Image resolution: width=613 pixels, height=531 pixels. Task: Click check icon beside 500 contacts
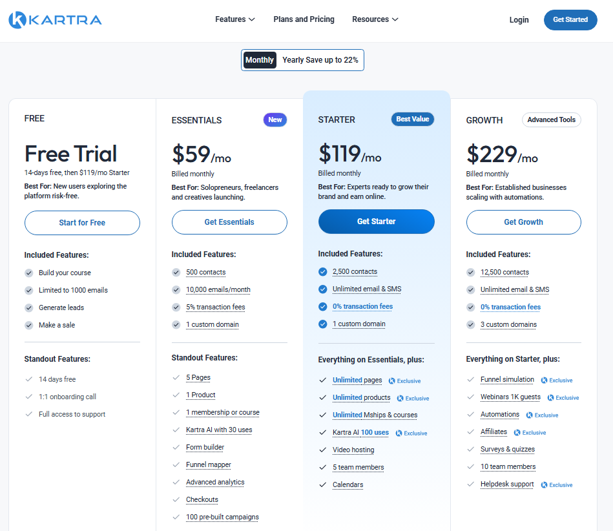click(176, 272)
